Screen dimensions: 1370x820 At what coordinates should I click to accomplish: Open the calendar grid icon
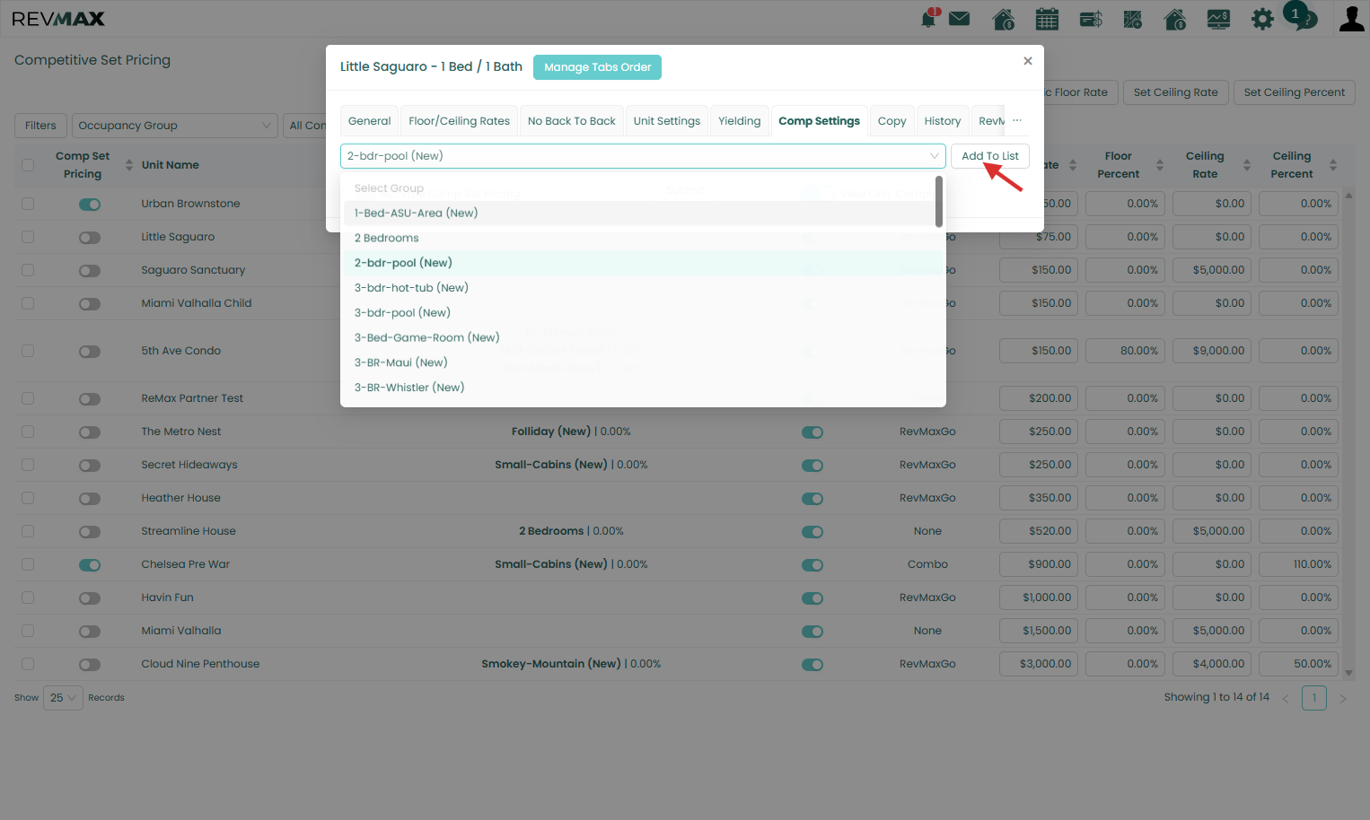pyautogui.click(x=1047, y=19)
